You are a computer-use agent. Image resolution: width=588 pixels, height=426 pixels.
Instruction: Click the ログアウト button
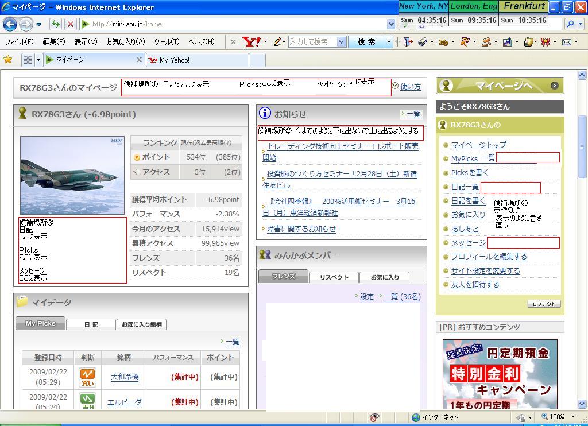(543, 304)
